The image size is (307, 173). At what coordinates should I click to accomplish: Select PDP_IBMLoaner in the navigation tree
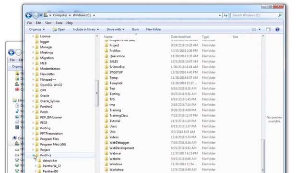[51, 117]
